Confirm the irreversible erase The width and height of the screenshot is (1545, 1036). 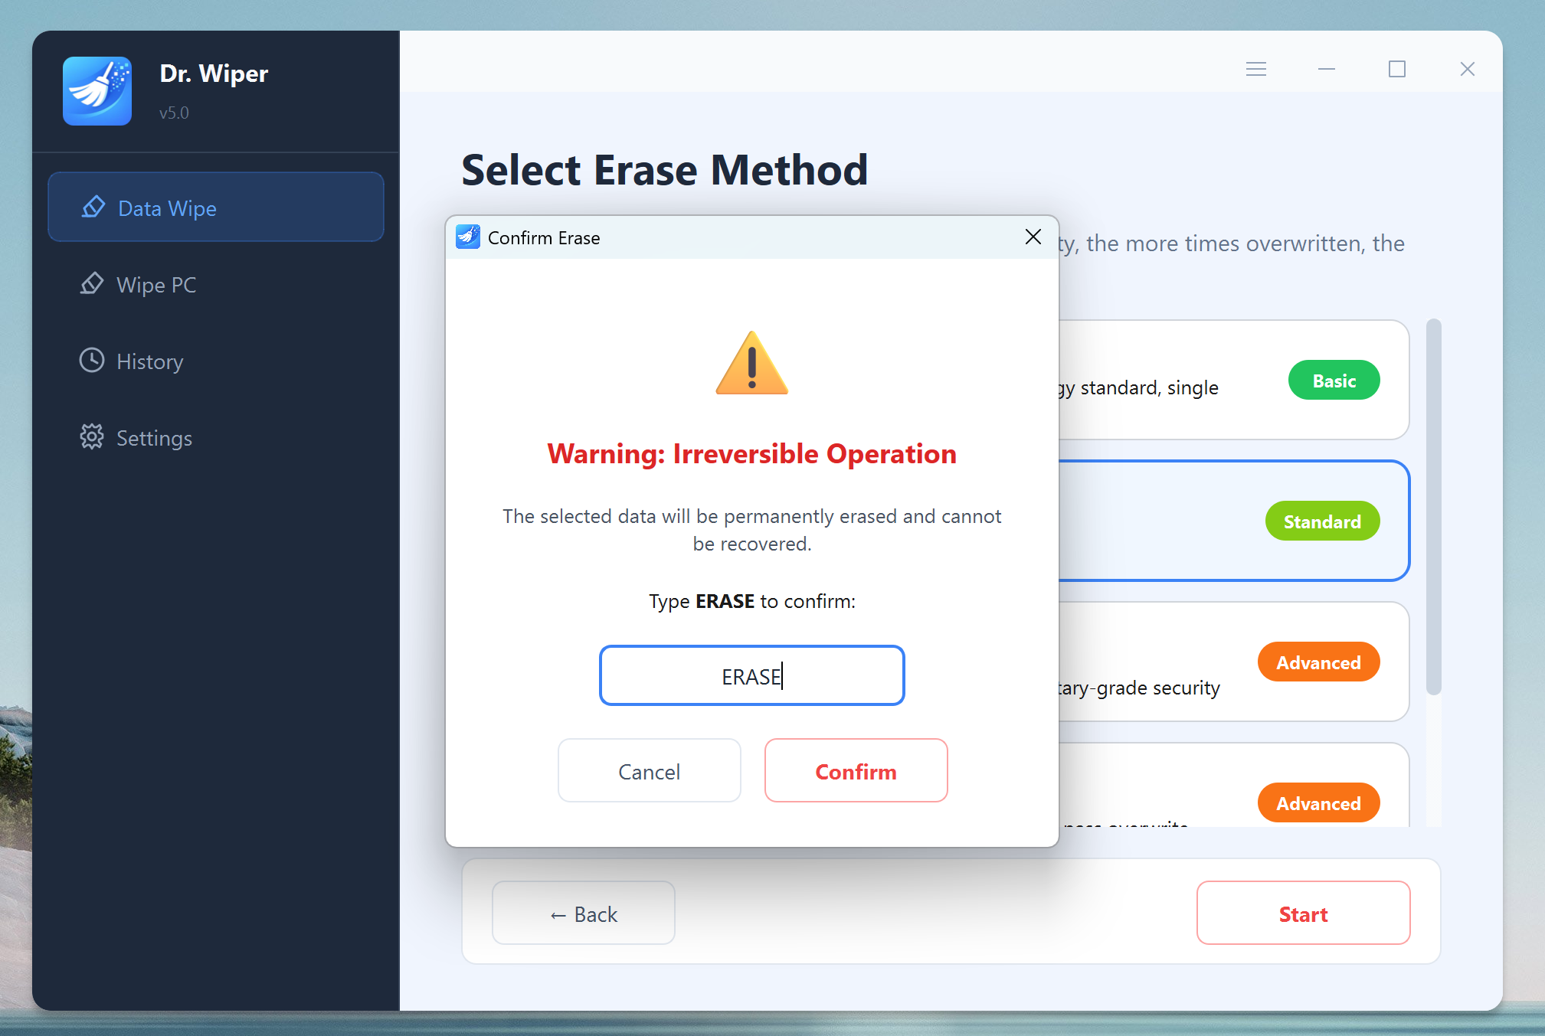(856, 771)
